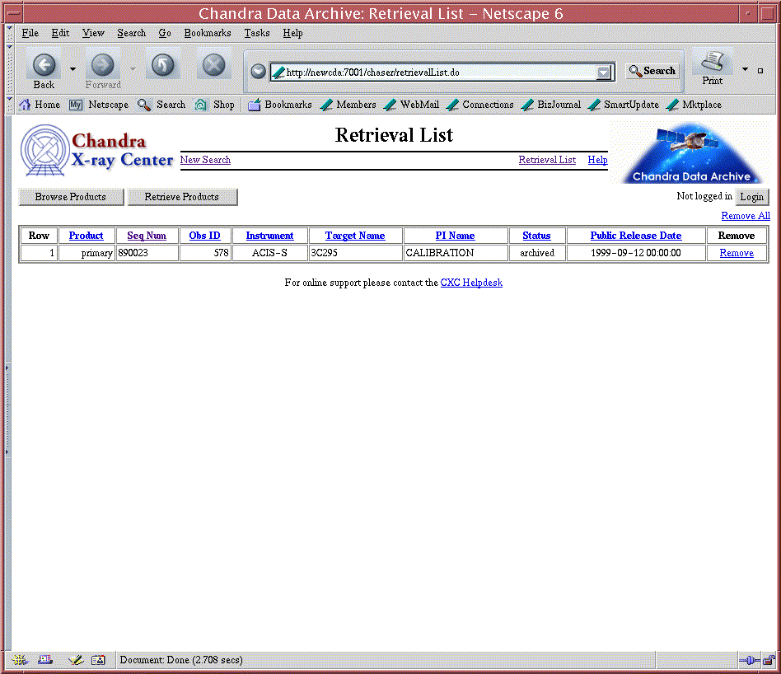Open the Back button history dropdown arrow

click(73, 69)
